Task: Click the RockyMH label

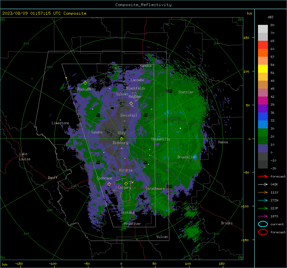Action: 84,89
